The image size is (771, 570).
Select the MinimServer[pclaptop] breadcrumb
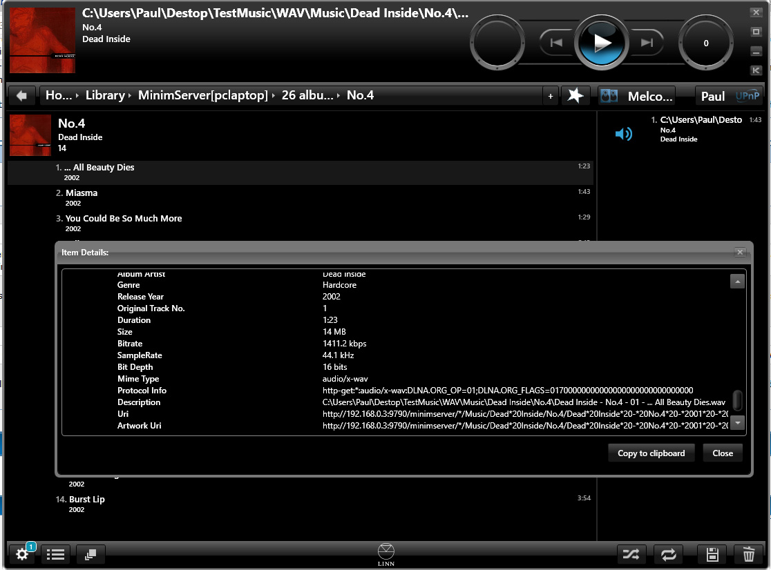[x=202, y=95]
